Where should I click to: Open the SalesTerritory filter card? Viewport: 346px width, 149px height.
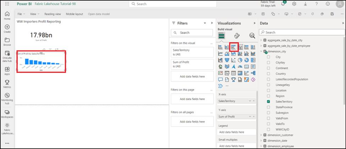[x=192, y=52]
